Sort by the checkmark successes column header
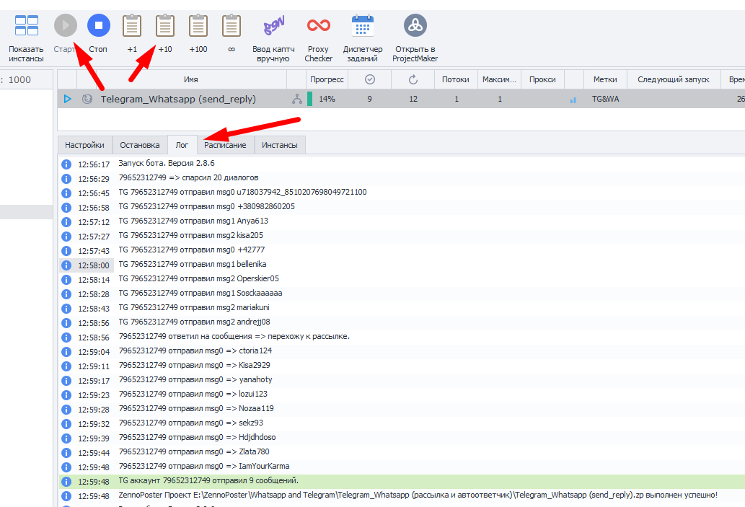 370,79
